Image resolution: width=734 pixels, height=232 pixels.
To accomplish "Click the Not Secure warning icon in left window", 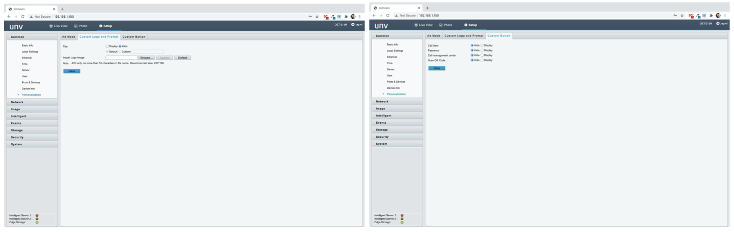I will click(x=31, y=16).
